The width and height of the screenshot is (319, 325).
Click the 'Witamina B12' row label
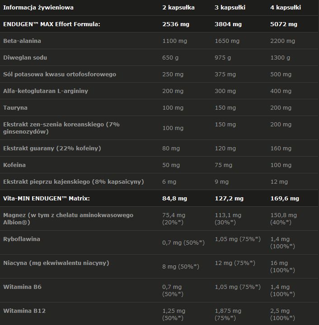24,311
